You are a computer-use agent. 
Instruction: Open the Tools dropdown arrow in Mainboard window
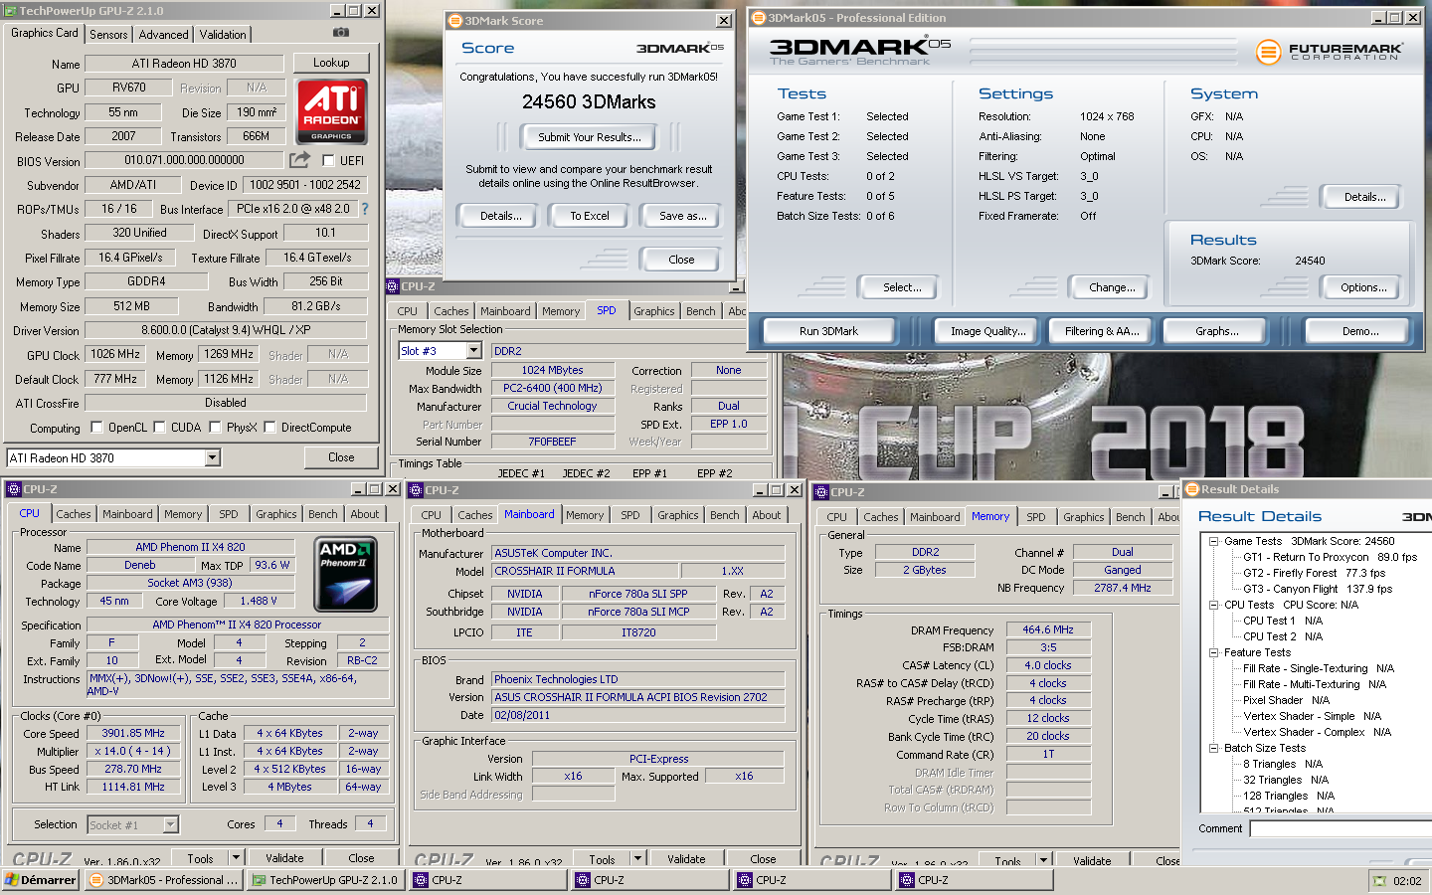[637, 858]
